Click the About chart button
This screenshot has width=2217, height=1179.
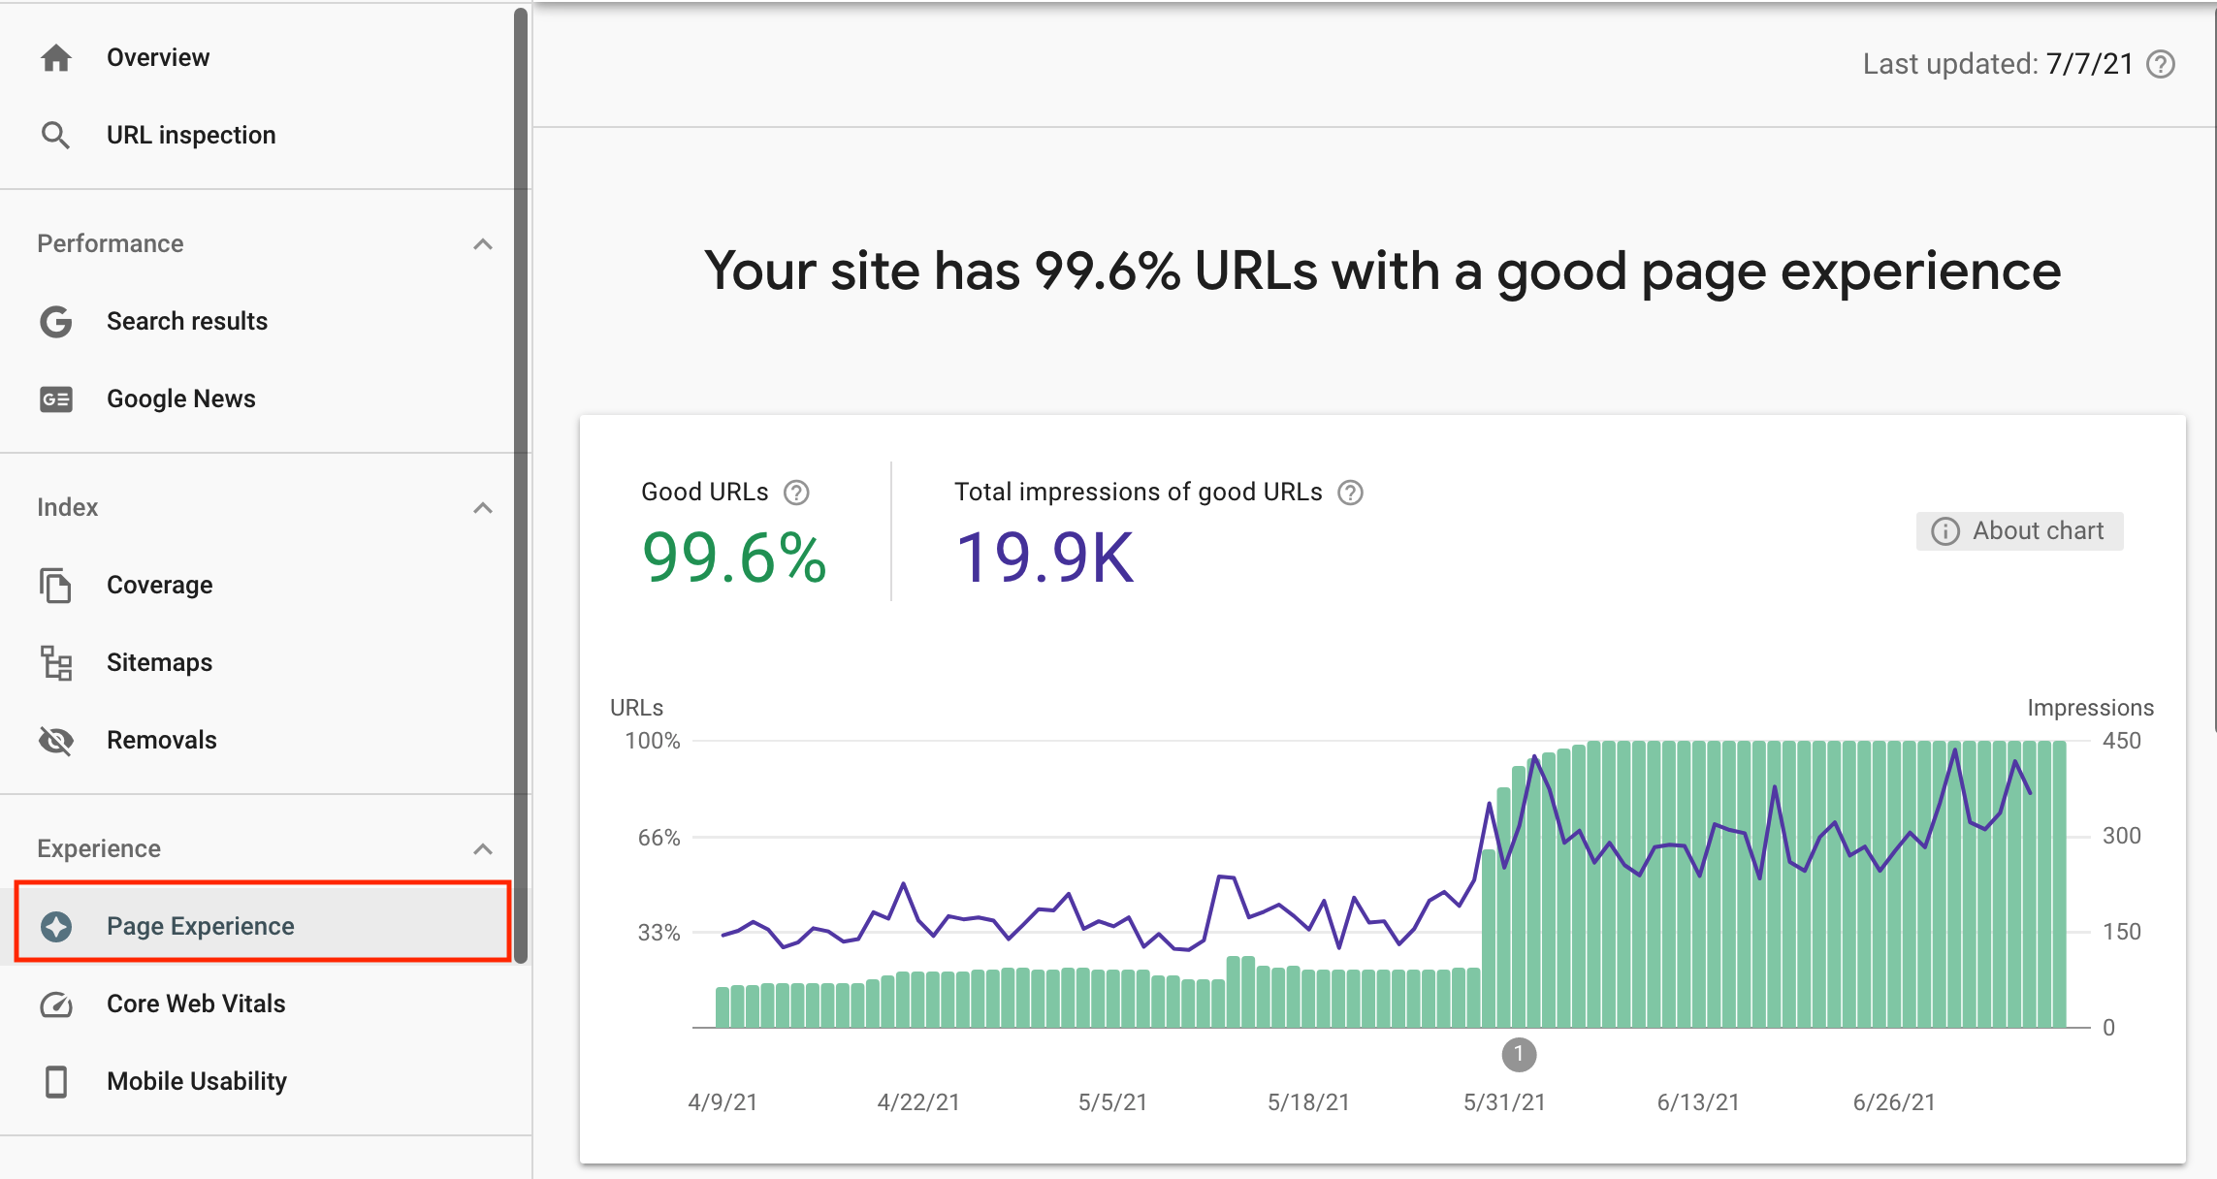pyautogui.click(x=2019, y=530)
